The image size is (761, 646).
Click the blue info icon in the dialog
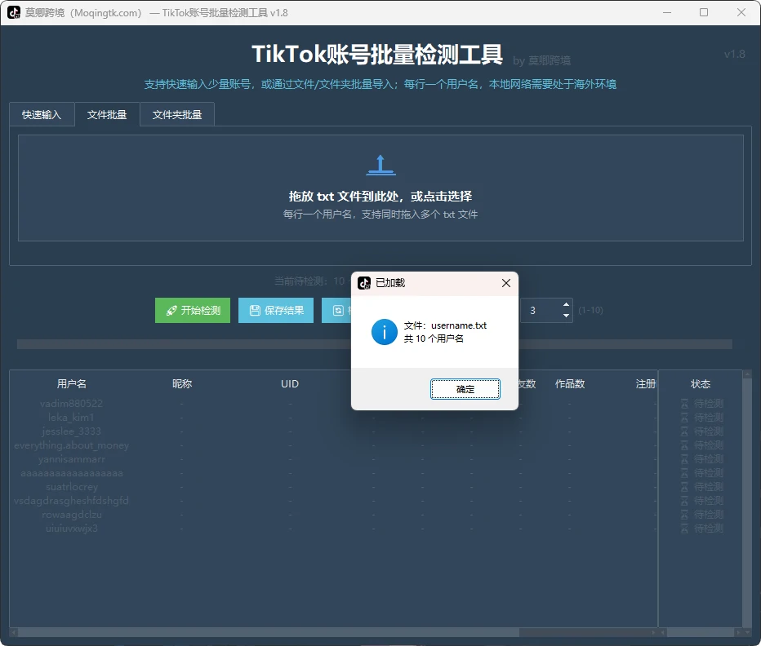click(385, 332)
